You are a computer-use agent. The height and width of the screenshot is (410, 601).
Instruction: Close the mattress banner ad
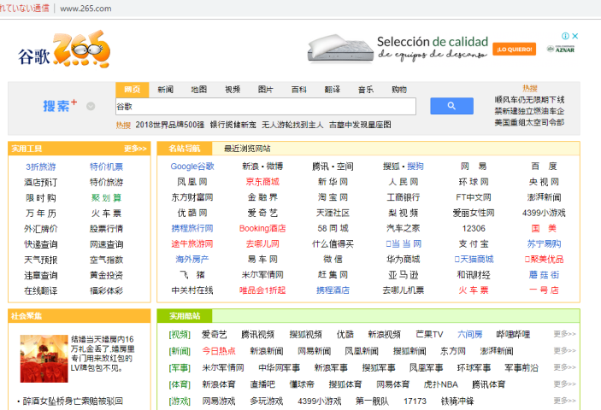pyautogui.click(x=575, y=36)
